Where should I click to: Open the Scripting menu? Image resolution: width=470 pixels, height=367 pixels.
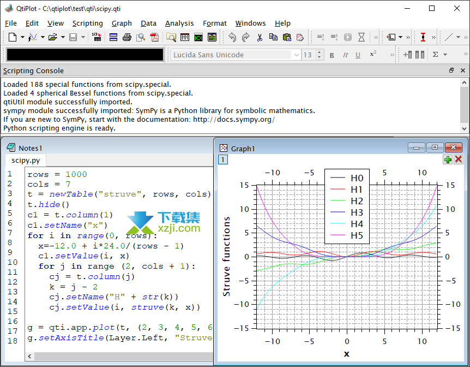(87, 23)
